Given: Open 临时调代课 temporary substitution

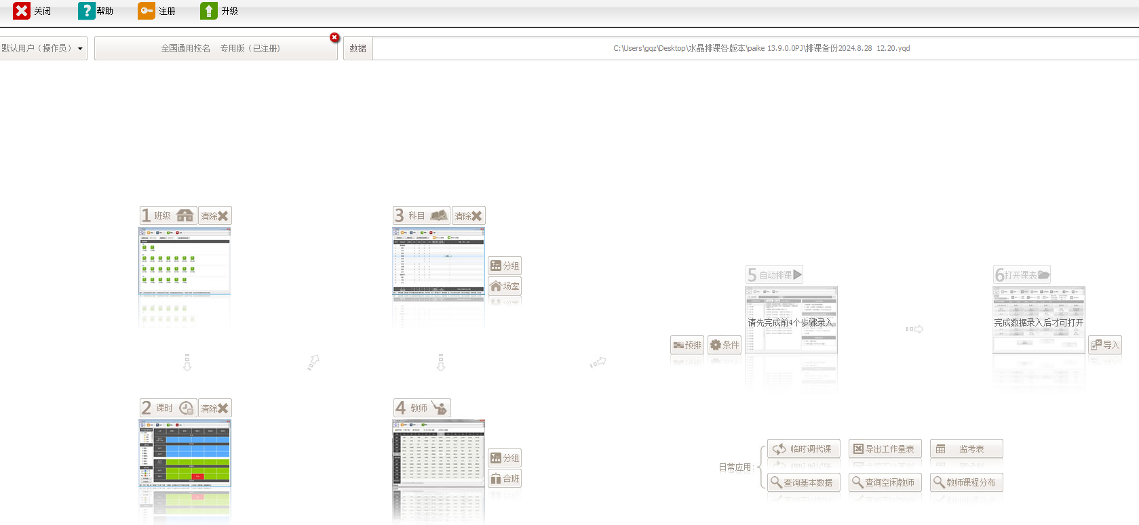Looking at the screenshot, I should tap(803, 448).
